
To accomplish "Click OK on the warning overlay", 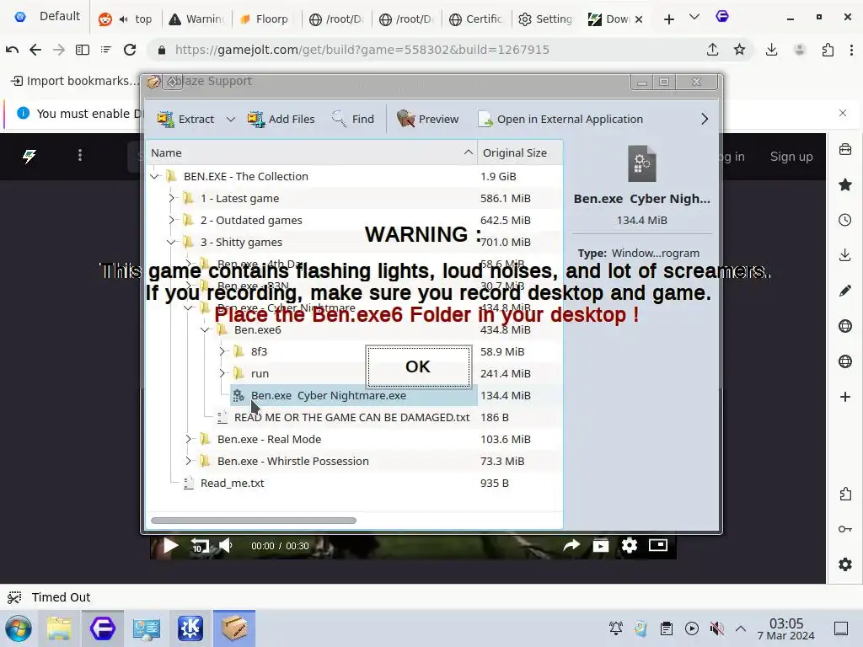I will pyautogui.click(x=418, y=366).
